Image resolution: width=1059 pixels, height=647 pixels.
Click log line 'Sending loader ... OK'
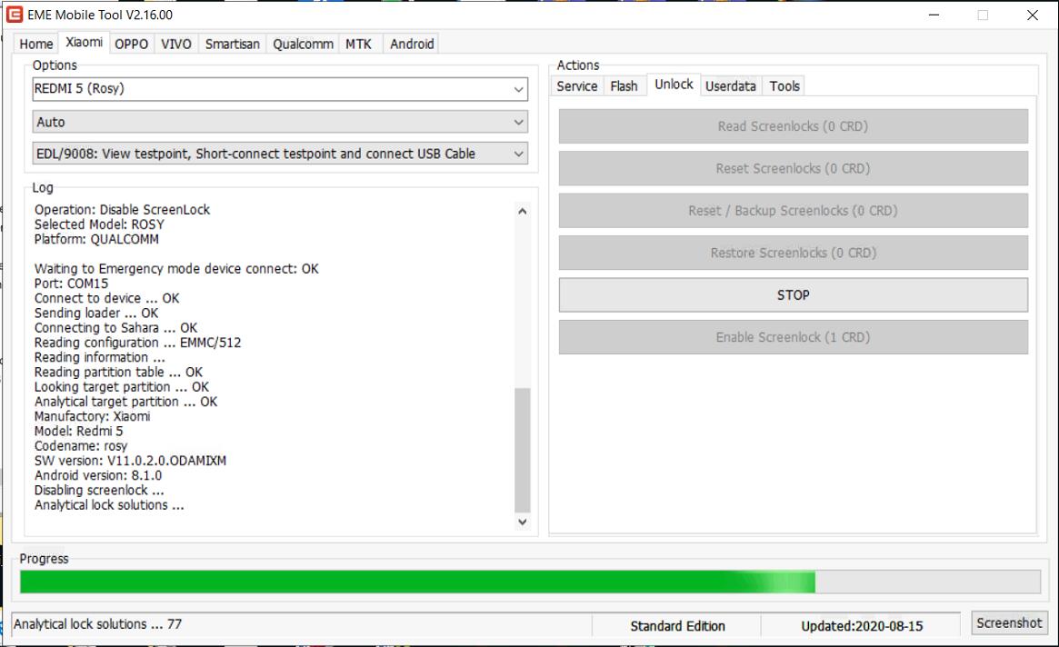pos(96,314)
